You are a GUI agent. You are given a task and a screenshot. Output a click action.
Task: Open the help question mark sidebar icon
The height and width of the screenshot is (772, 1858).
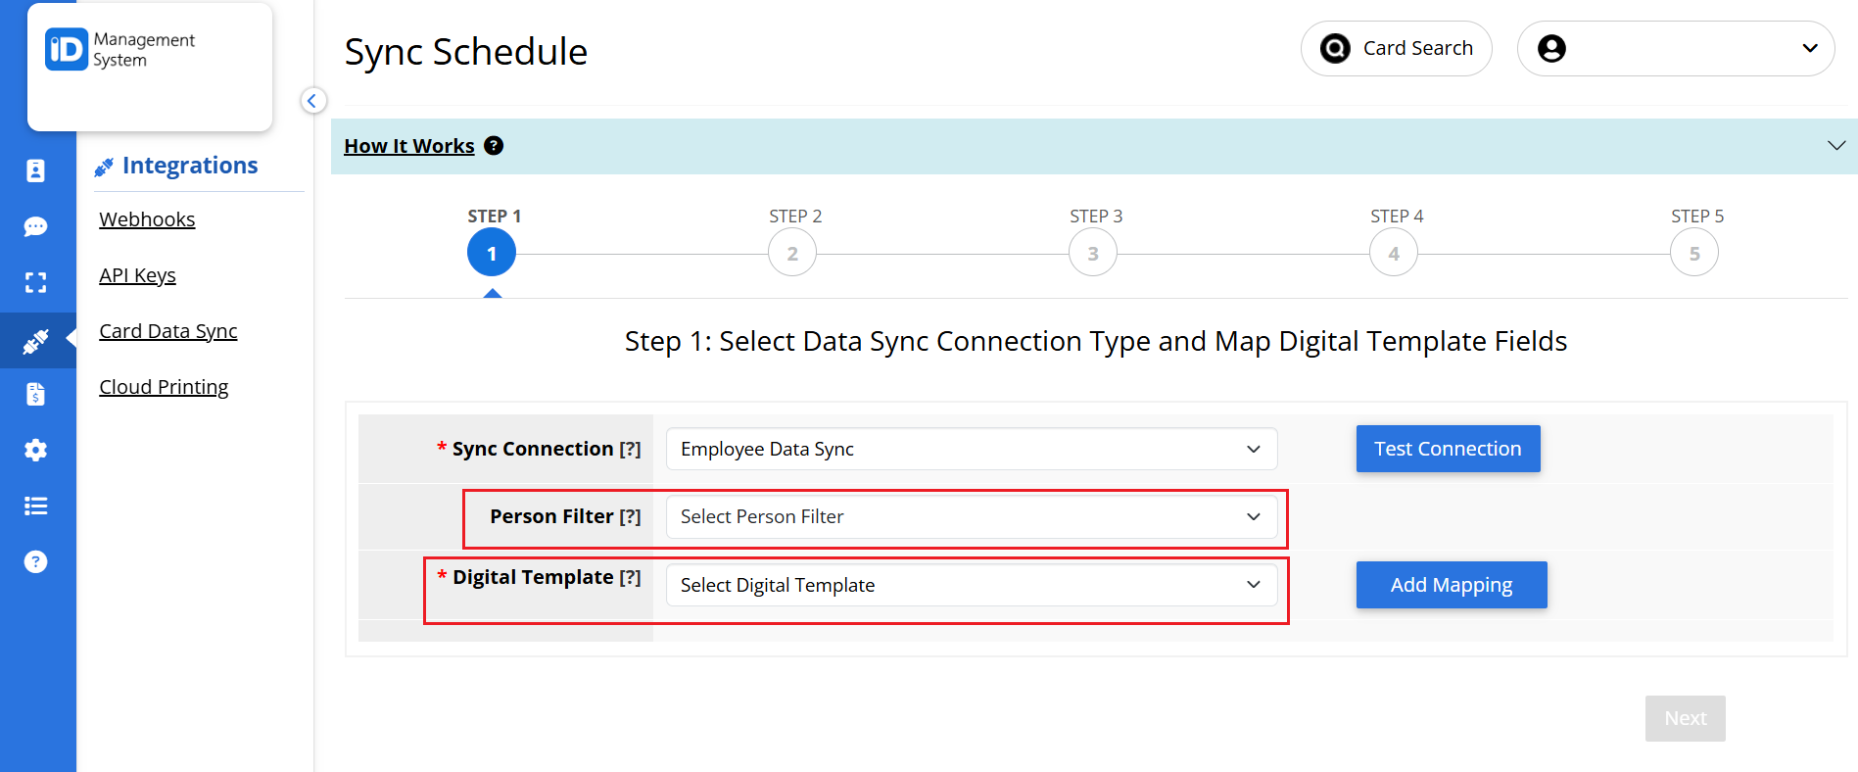click(x=35, y=561)
